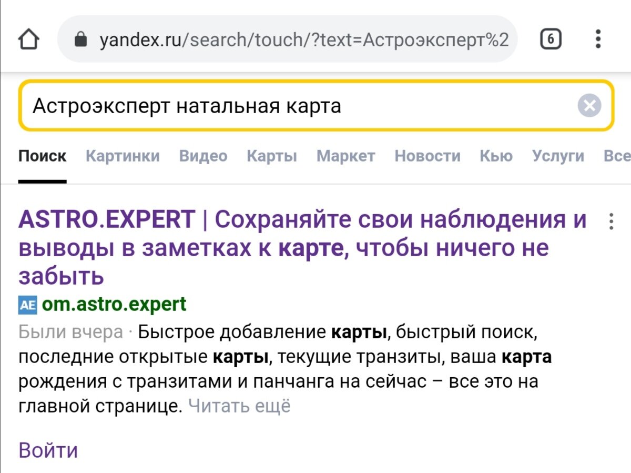Open the browser three-dot menu
The height and width of the screenshot is (473, 631).
coord(598,39)
